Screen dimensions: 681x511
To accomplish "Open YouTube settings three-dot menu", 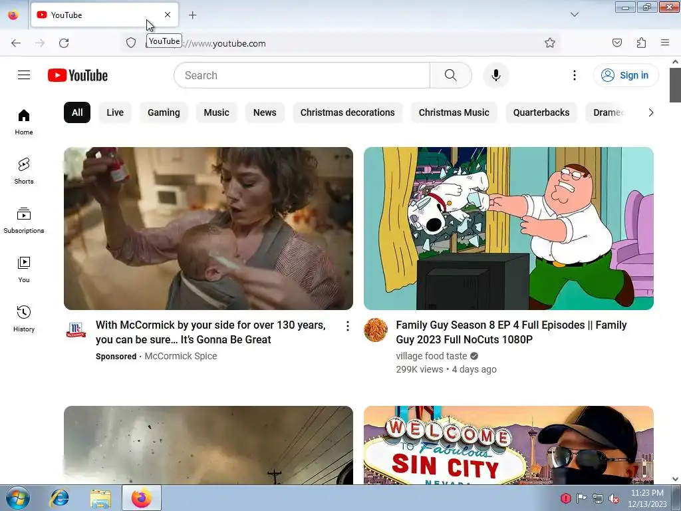I will [574, 75].
